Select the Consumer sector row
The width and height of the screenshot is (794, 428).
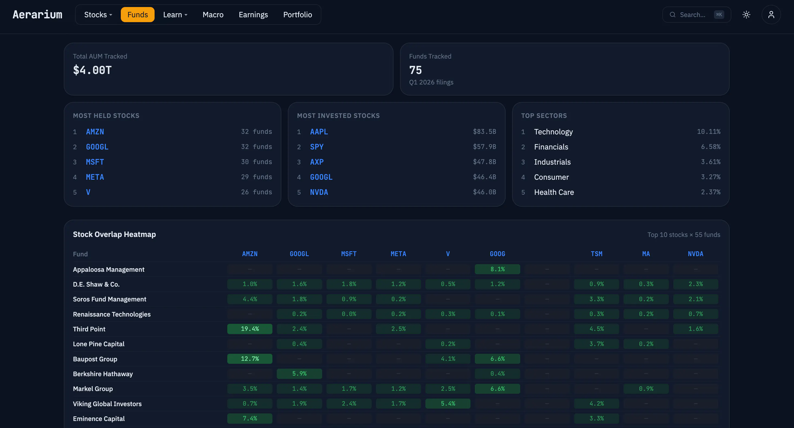[621, 177]
